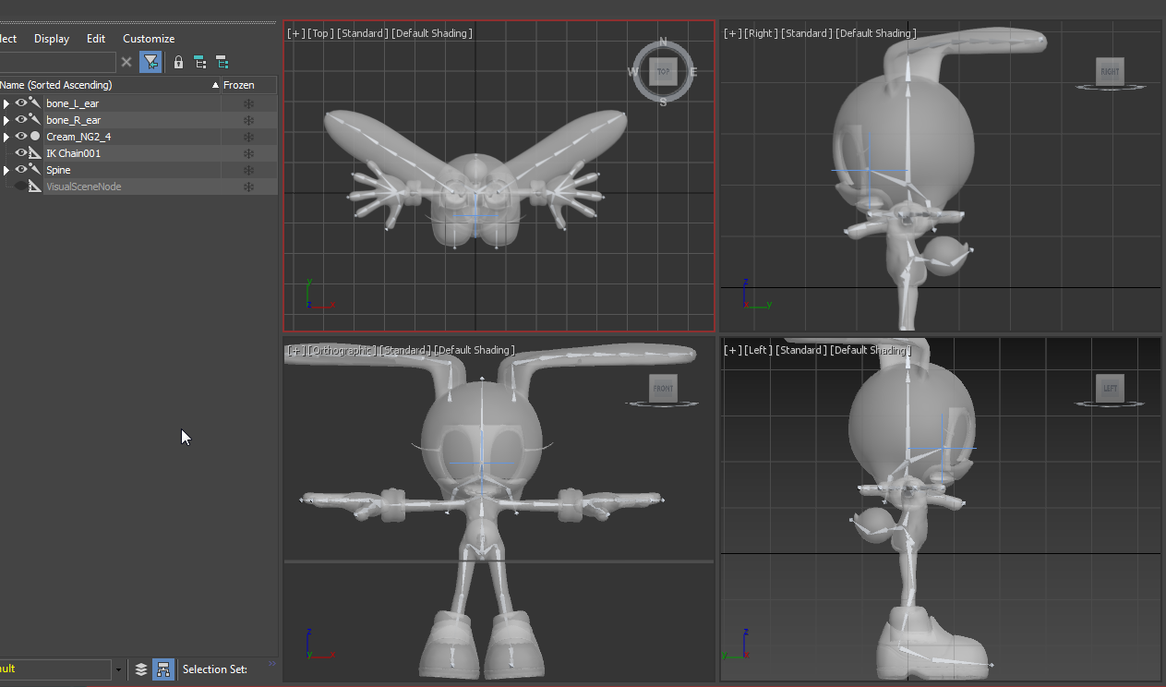The width and height of the screenshot is (1166, 687).
Task: Switch to Sort by Layer stacked-layers icon
Action: coord(141,669)
